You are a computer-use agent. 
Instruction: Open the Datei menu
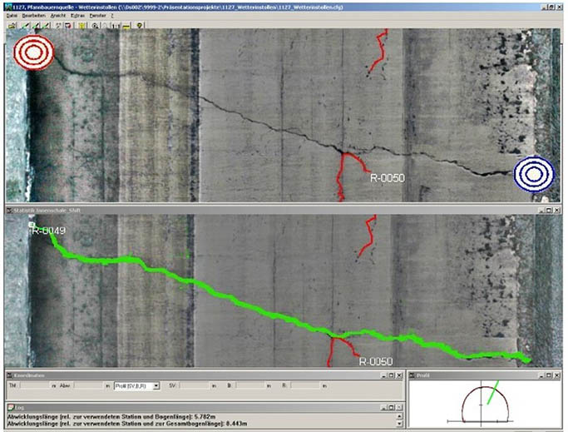coord(12,16)
